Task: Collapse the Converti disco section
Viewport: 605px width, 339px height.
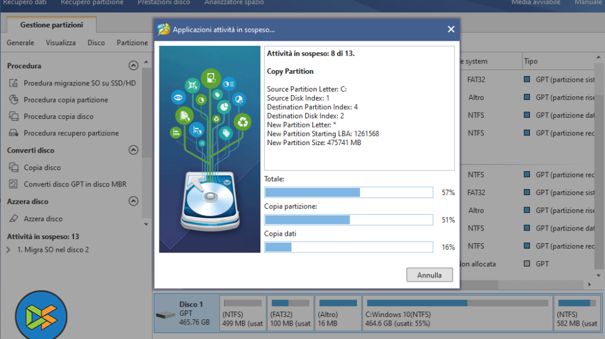Action: [x=133, y=150]
